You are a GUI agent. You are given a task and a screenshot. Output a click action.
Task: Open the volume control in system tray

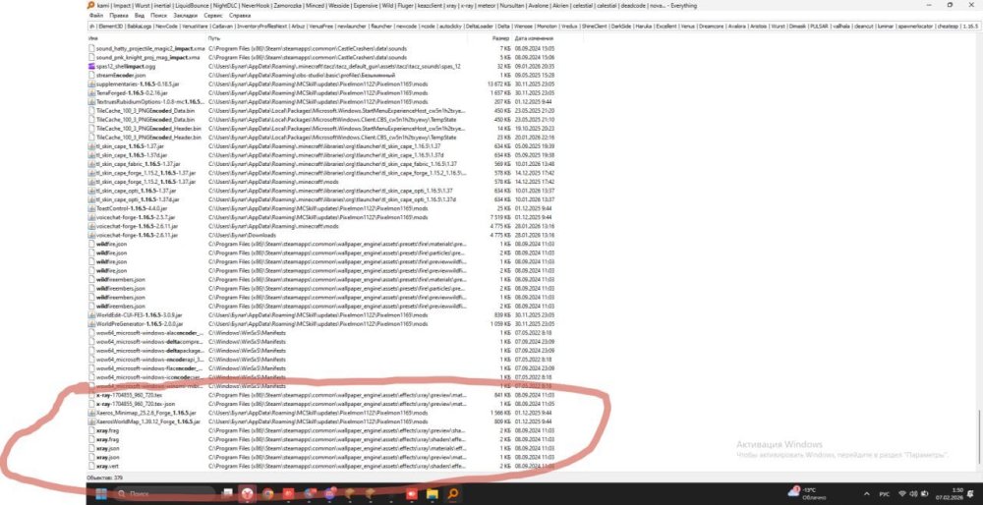click(914, 494)
